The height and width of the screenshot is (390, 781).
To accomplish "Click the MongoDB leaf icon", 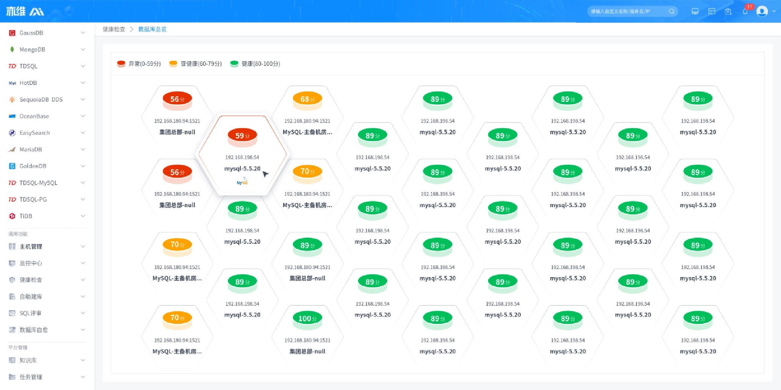I will (12, 50).
